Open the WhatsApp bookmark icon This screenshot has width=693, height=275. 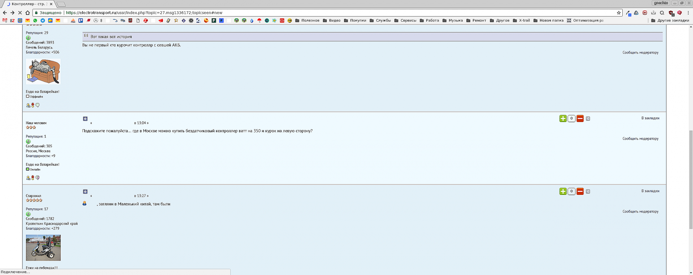pos(35,20)
